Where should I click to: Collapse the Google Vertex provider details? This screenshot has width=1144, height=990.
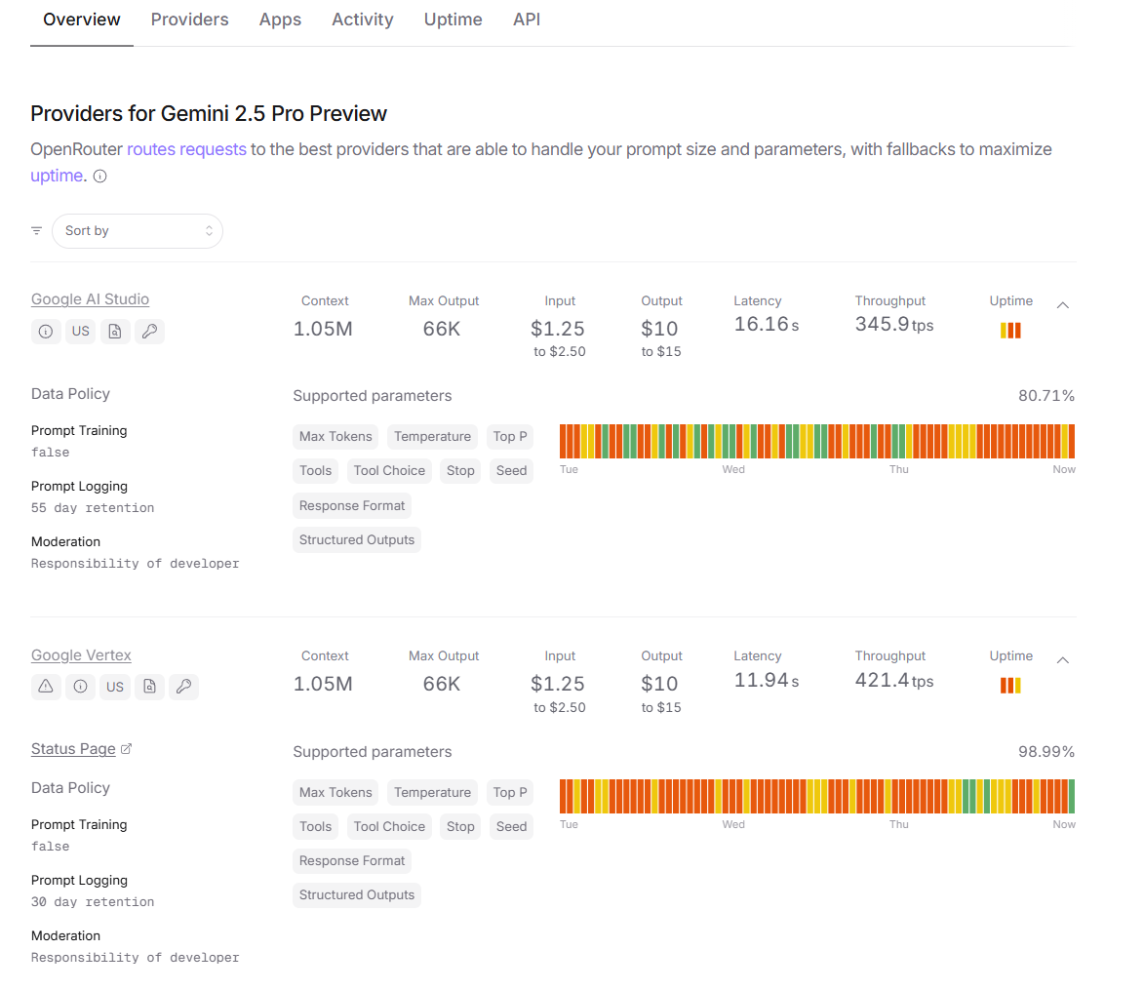tap(1063, 660)
